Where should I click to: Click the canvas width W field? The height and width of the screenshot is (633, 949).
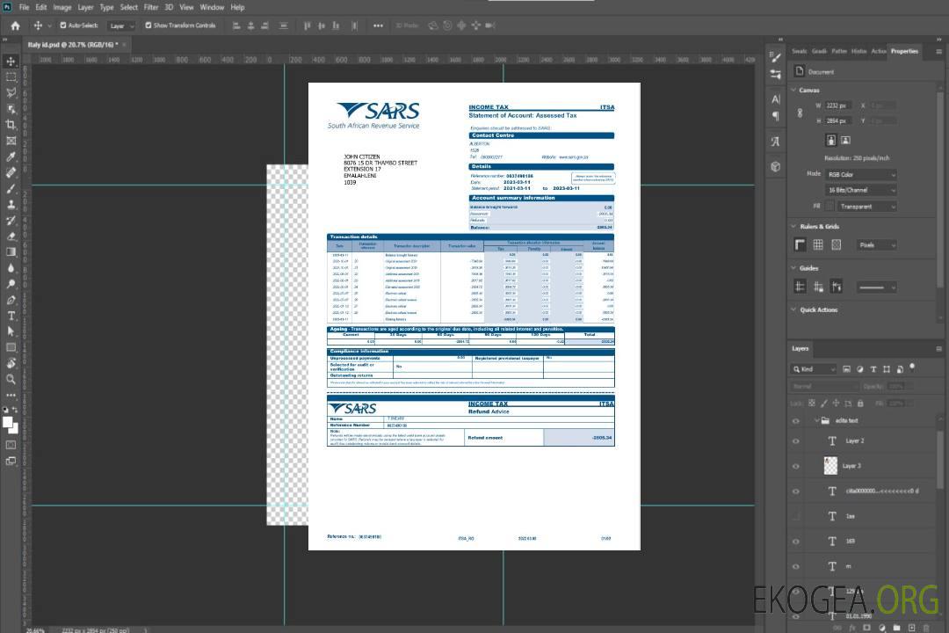pyautogui.click(x=838, y=105)
